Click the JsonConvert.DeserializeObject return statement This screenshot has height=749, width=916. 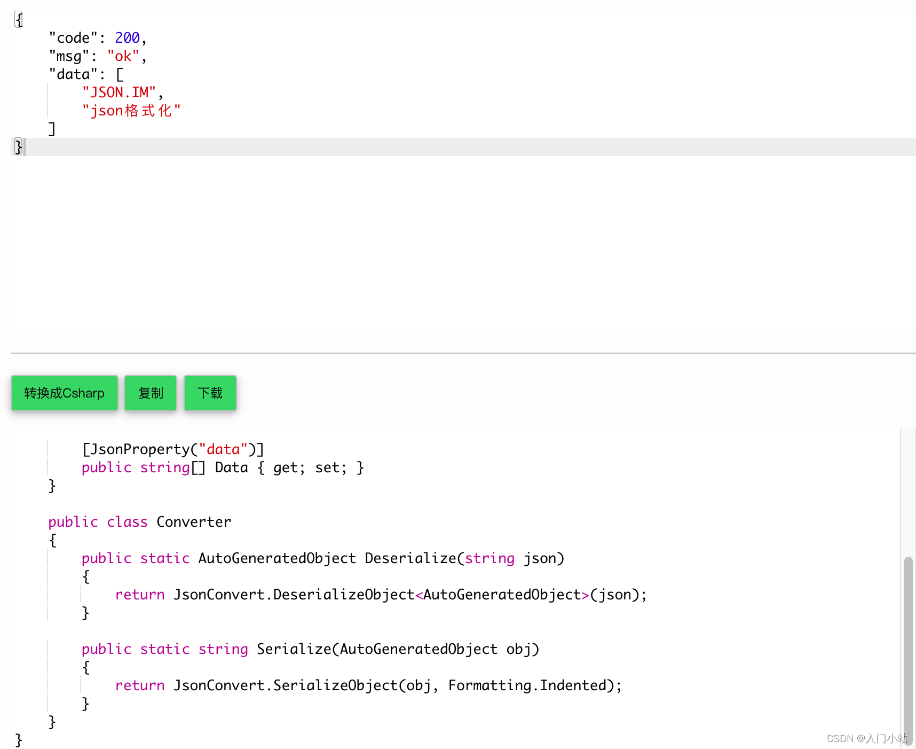click(x=381, y=595)
